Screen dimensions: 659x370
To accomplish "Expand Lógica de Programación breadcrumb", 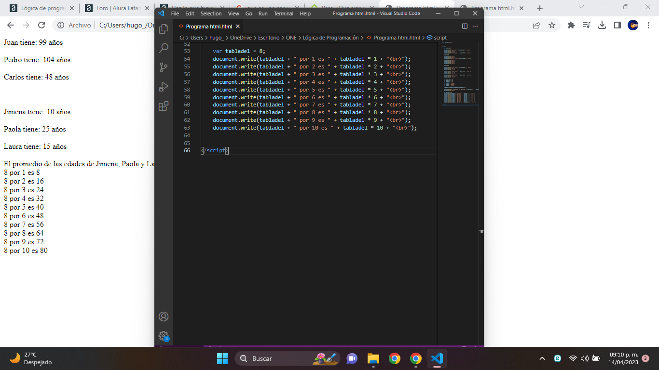I will pyautogui.click(x=330, y=38).
